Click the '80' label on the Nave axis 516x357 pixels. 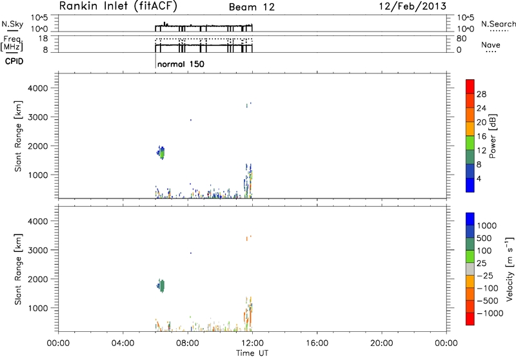[462, 39]
